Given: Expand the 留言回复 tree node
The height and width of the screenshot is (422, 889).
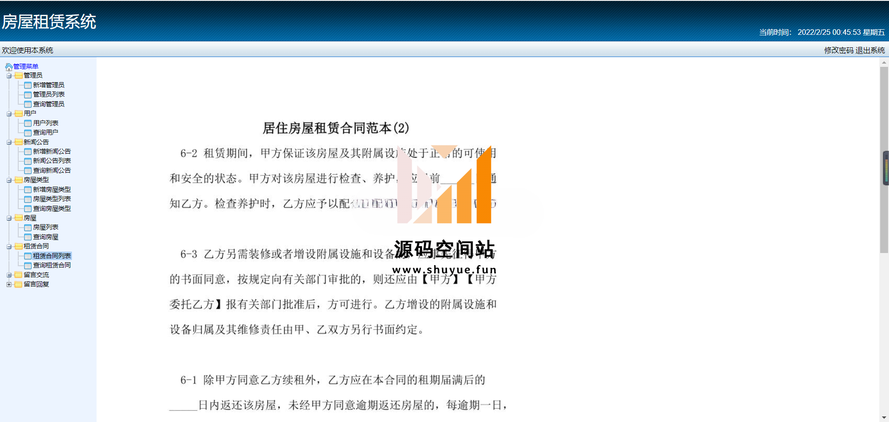Looking at the screenshot, I should click(9, 285).
